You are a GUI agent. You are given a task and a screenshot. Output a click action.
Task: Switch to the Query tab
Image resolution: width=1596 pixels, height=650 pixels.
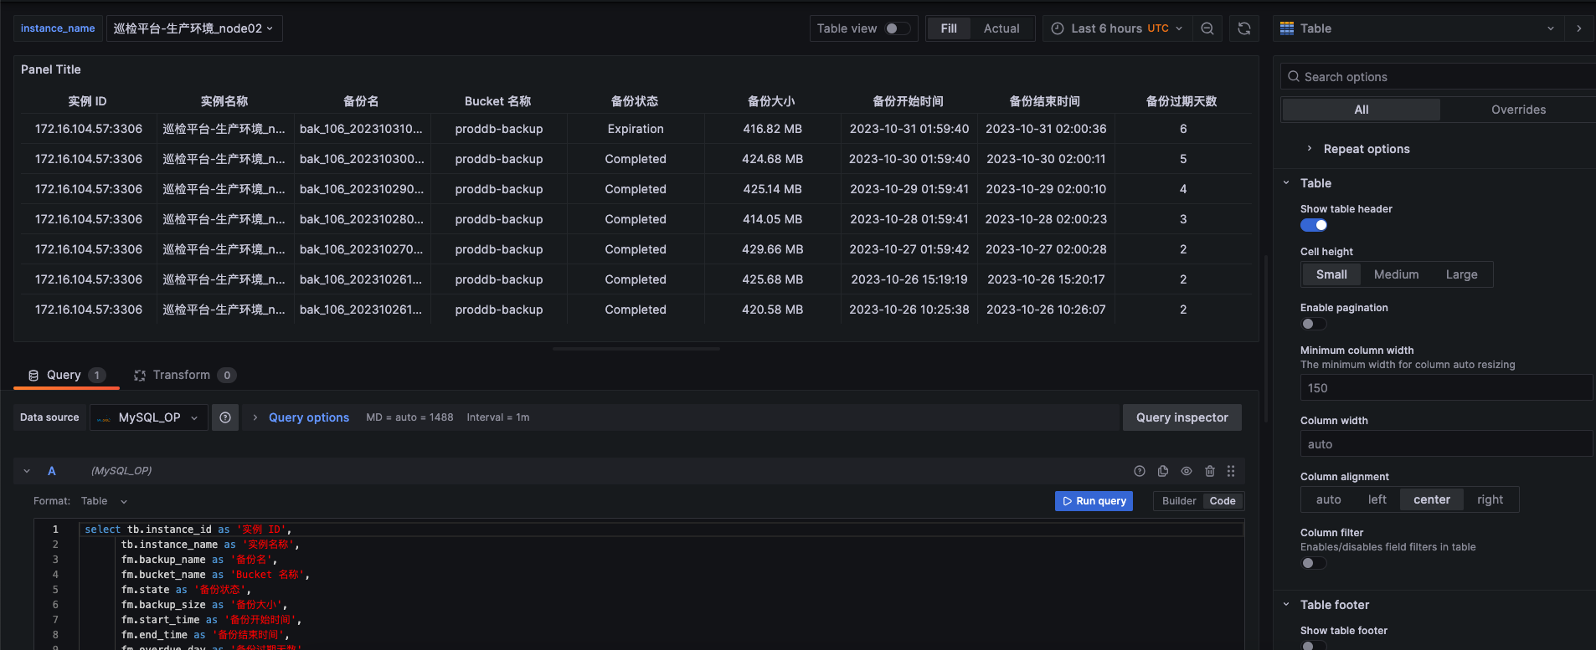coord(66,376)
